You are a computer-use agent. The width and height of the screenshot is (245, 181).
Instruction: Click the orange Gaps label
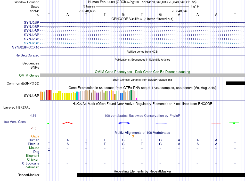point(35,136)
